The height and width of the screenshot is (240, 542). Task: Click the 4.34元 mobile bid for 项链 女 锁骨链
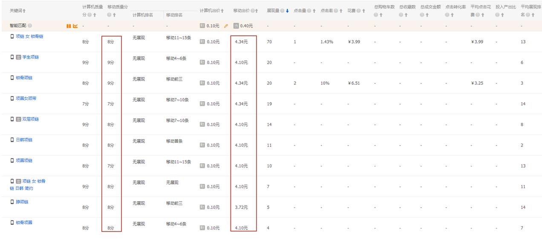click(241, 42)
